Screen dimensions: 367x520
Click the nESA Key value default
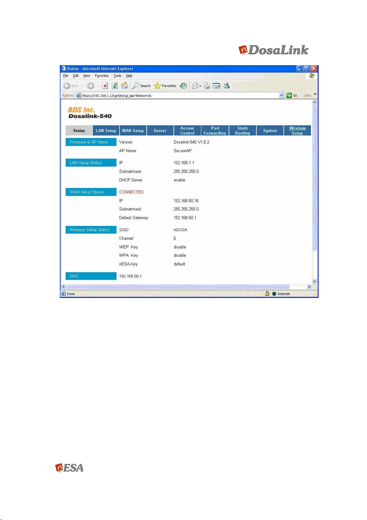click(x=179, y=264)
